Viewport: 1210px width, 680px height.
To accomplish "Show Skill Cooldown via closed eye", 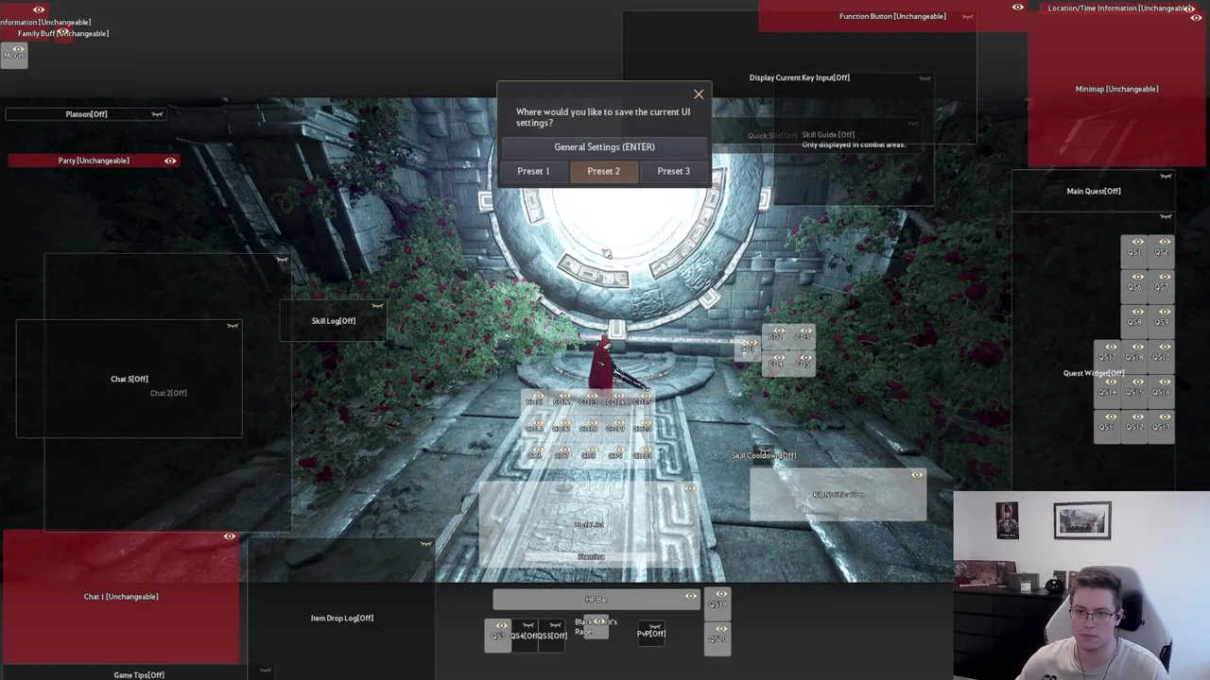I will 764,450.
